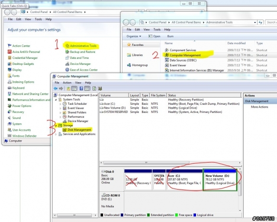
Task: Open the Fonts icon
Action: coord(10,76)
